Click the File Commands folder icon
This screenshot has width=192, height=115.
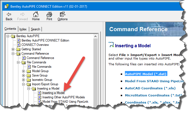tap(23, 62)
